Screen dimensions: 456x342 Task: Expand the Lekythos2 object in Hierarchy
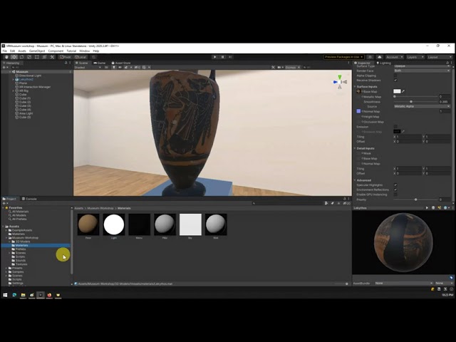pyautogui.click(x=13, y=79)
